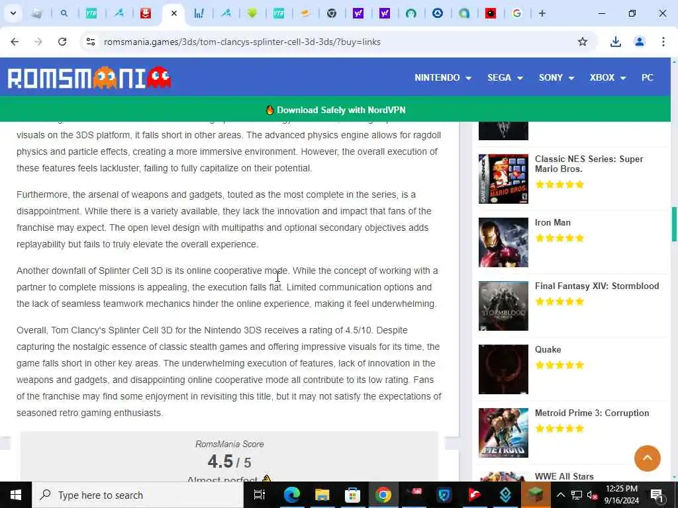Click the orange scroll-to-top button

(648, 458)
